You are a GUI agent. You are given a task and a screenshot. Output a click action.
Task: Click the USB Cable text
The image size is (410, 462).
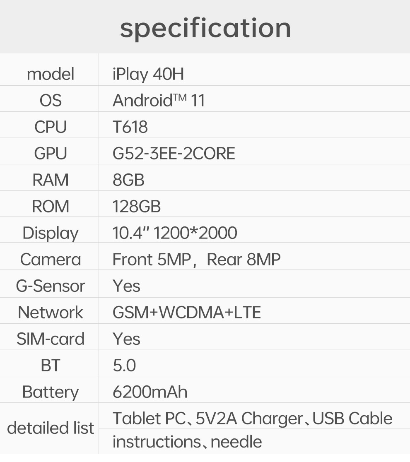[x=352, y=418]
